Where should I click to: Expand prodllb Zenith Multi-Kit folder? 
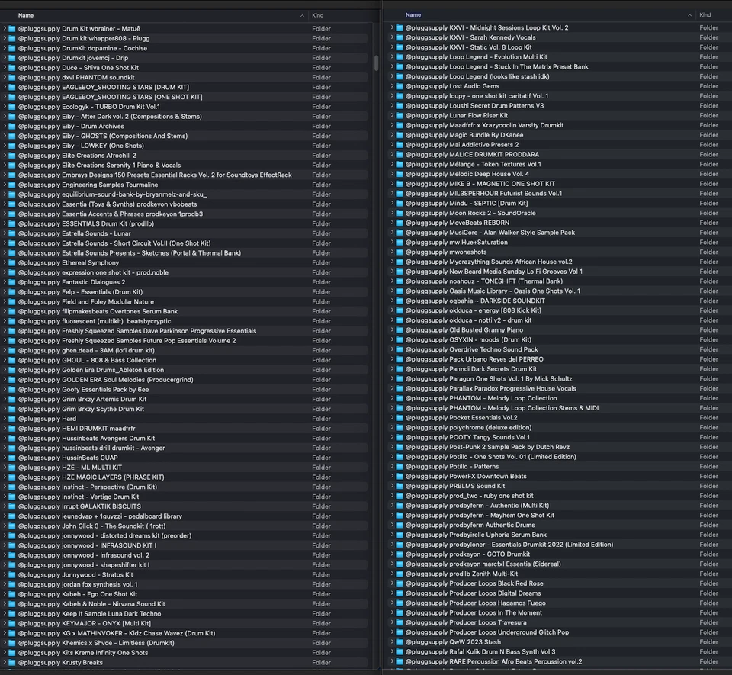pos(392,574)
